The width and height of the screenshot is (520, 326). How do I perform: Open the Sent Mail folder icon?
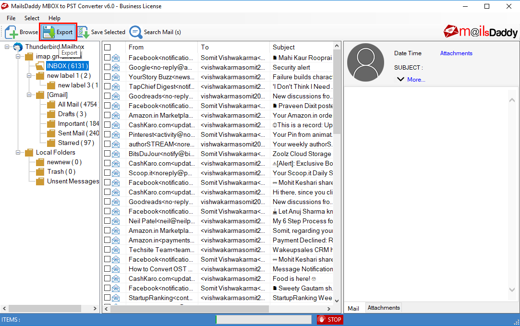click(51, 133)
